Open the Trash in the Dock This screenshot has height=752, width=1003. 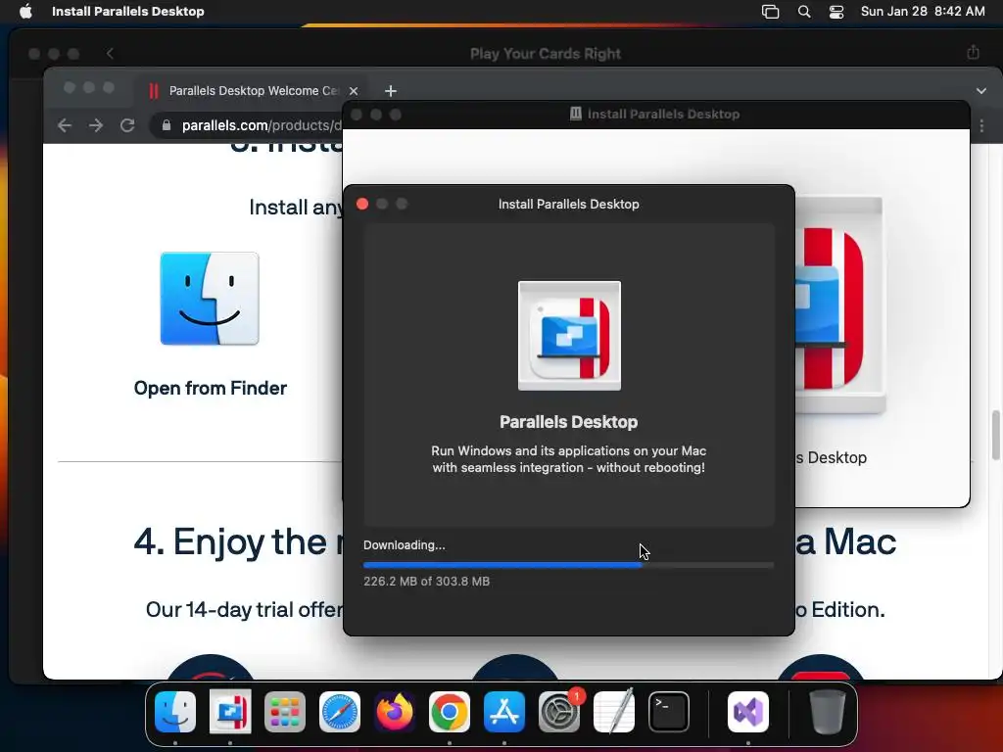828,712
